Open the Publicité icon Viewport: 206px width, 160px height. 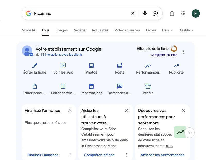click(x=176, y=66)
